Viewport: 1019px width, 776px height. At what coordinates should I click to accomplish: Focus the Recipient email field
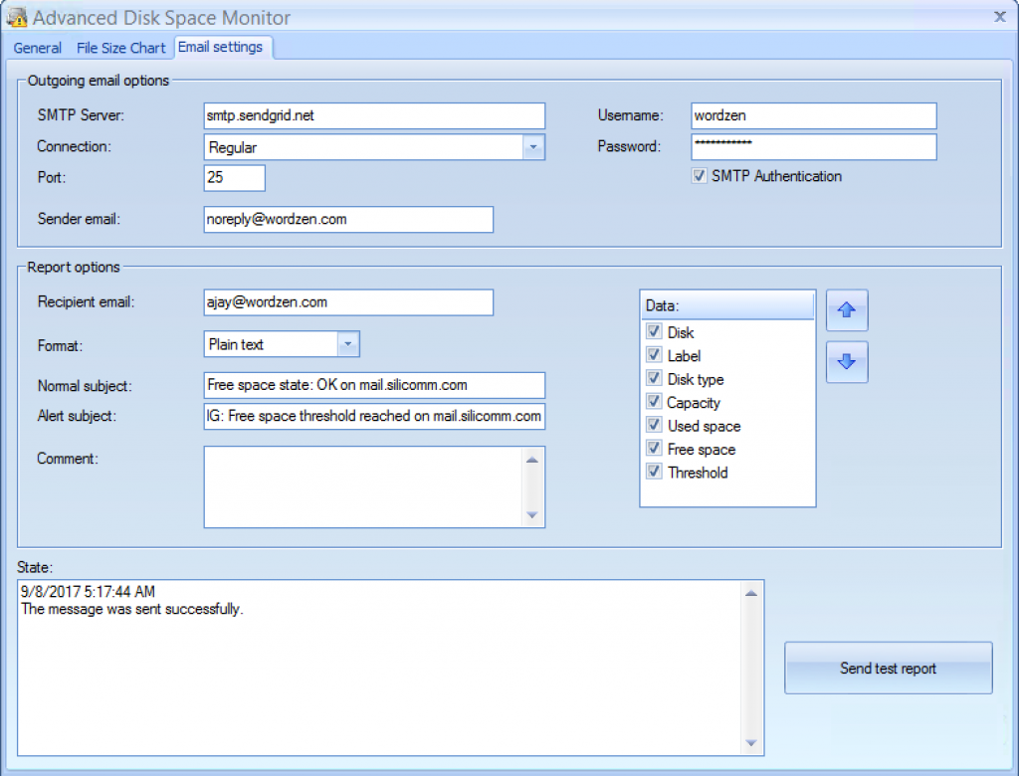(347, 302)
